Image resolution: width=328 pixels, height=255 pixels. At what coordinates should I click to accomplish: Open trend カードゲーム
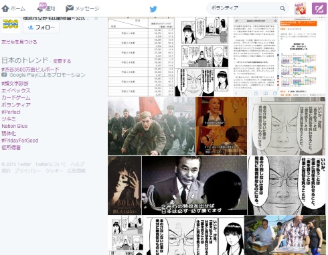coord(16,98)
